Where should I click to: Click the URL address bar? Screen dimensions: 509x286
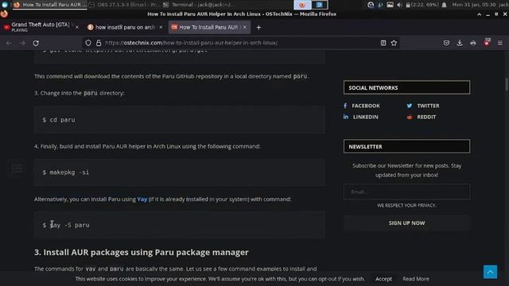[240, 43]
